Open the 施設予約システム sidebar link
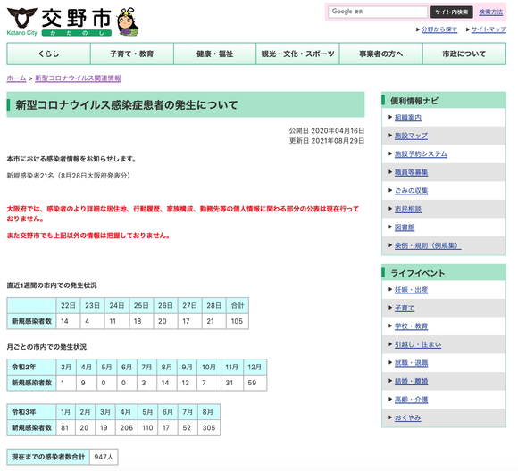Viewport: 518px width, 471px height. point(421,154)
